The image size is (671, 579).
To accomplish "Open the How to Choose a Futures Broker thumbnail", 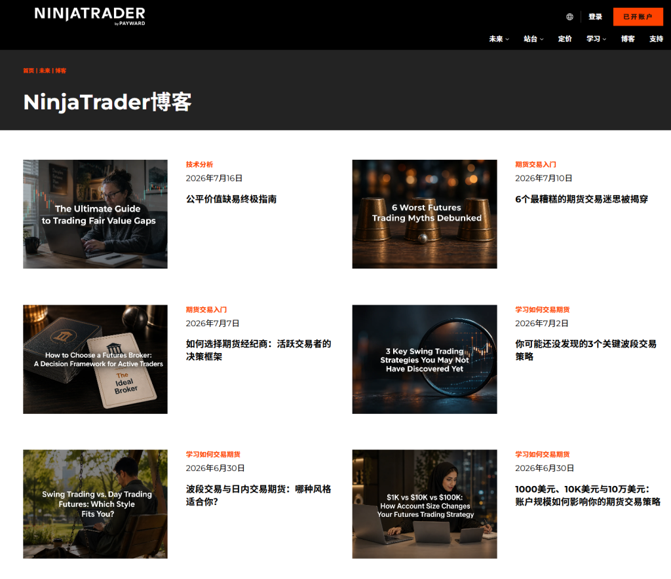I will point(95,359).
